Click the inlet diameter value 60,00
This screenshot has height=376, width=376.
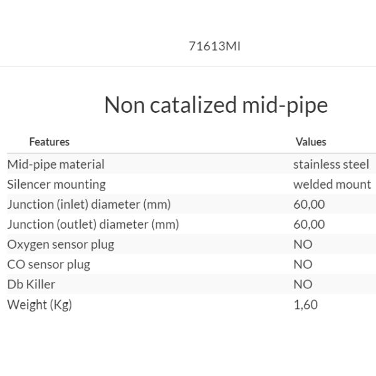309,204
